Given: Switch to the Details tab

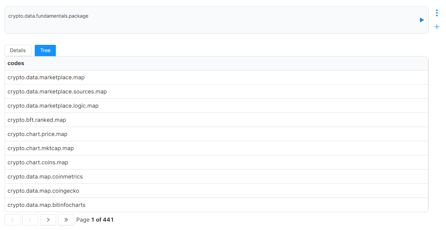Looking at the screenshot, I should [18, 50].
